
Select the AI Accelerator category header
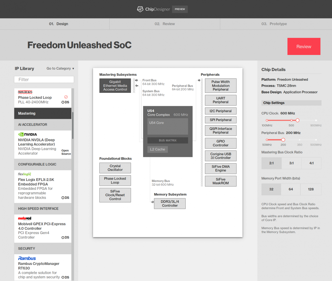[x=43, y=125]
